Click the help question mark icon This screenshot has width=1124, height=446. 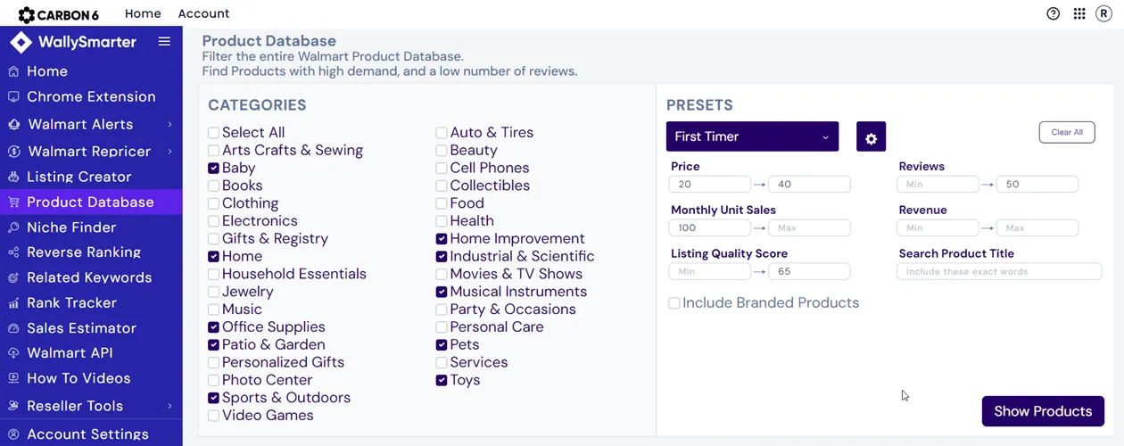tap(1053, 13)
